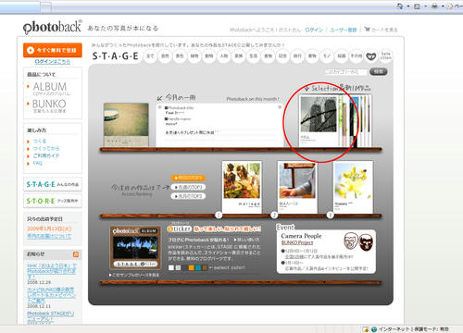The width and height of the screenshot is (463, 333).
Task: Click the browser printer toolbar icon
Action: (x=434, y=6)
